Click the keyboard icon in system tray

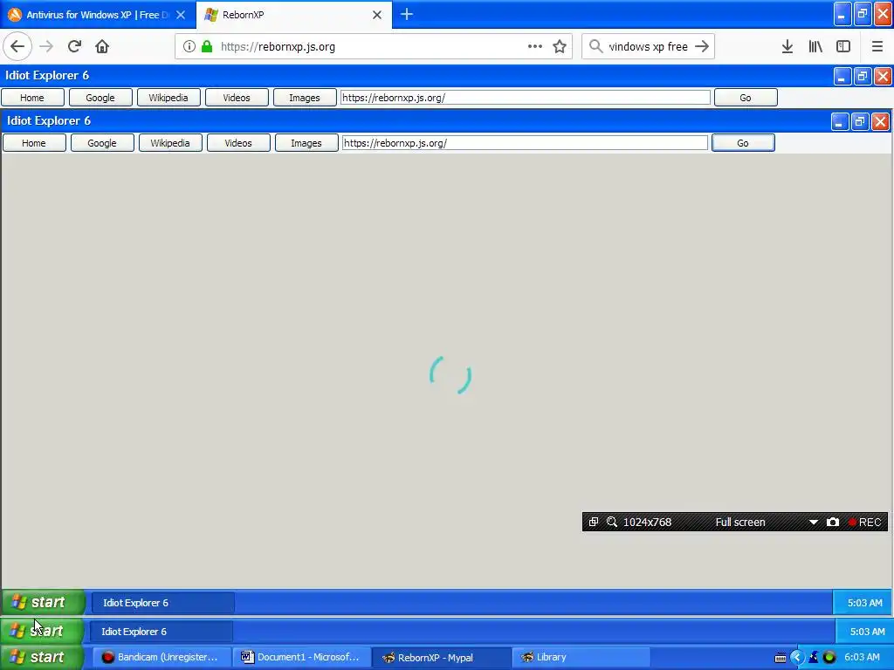[781, 658]
